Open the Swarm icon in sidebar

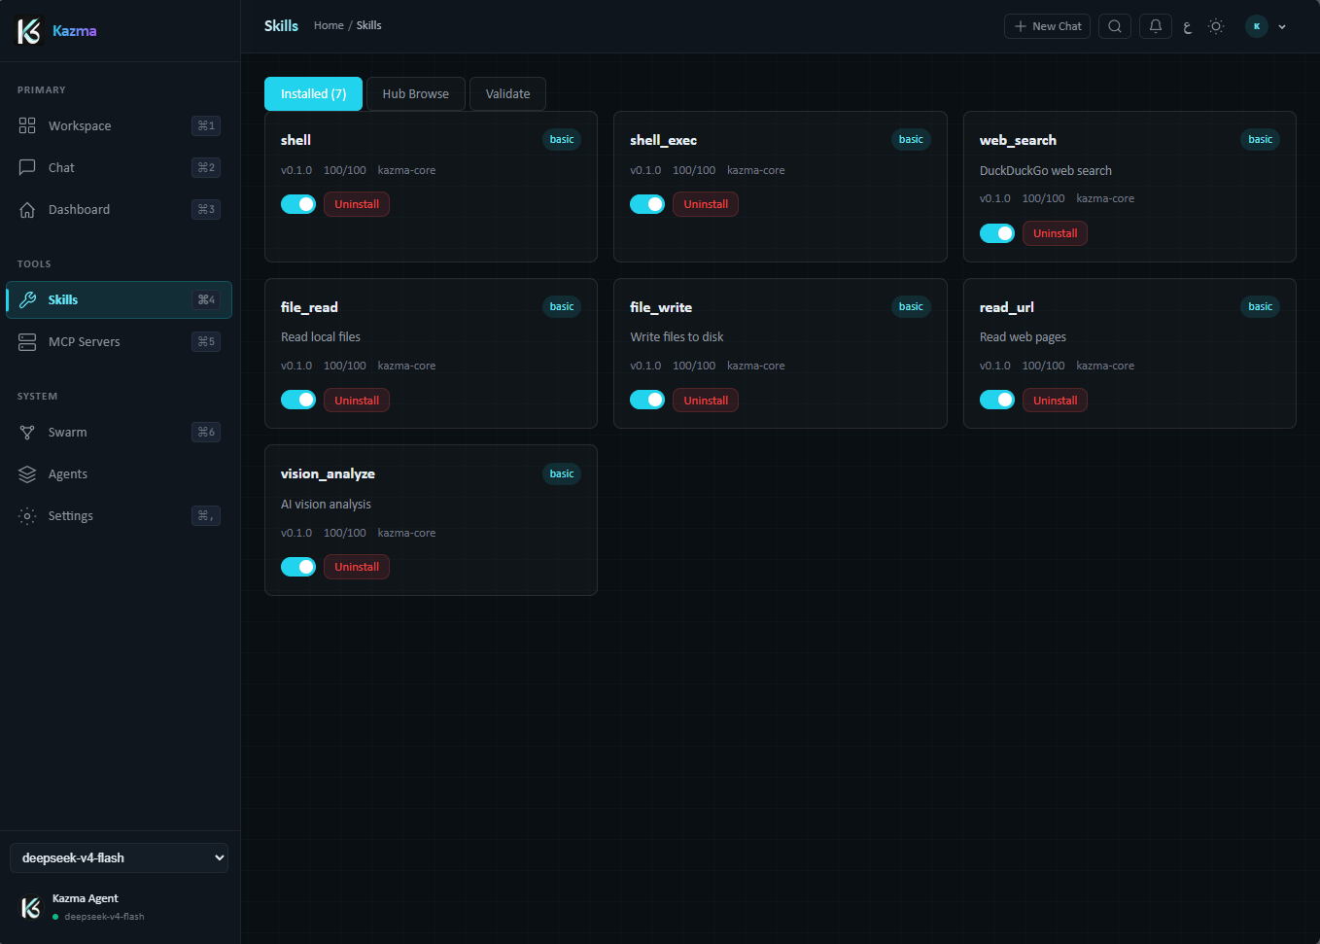click(x=27, y=432)
